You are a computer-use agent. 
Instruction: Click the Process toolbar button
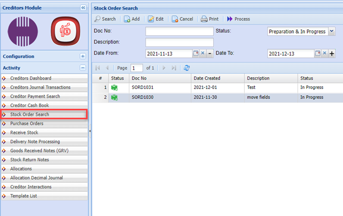239,19
